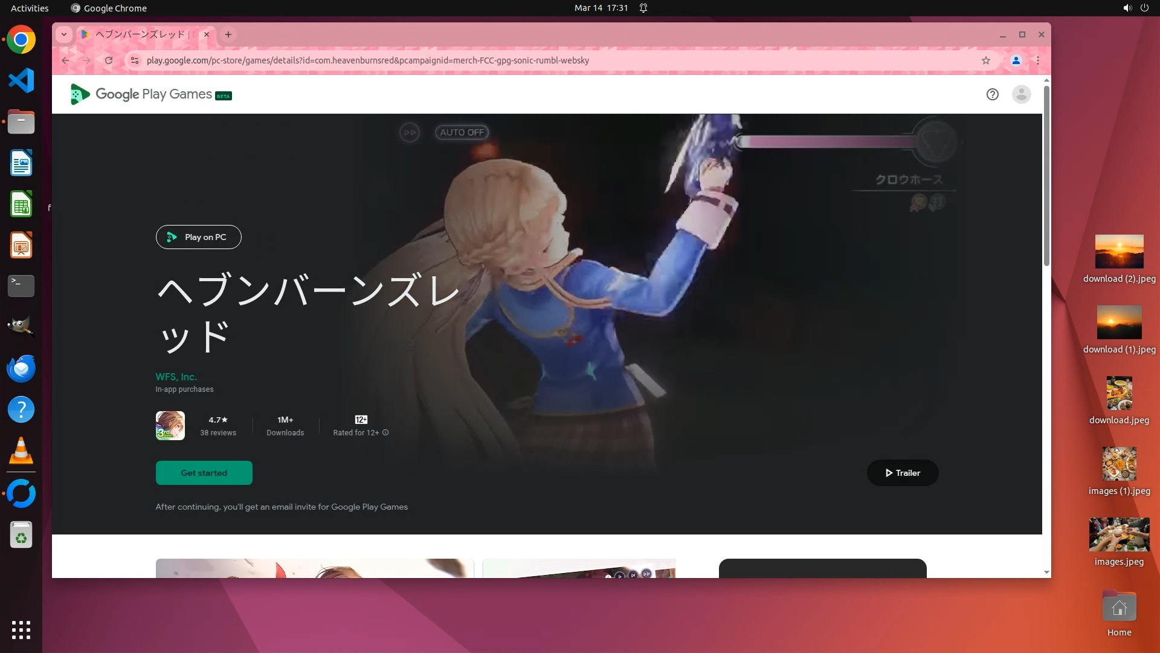The width and height of the screenshot is (1160, 653).
Task: Play the Trailer video
Action: tap(903, 473)
